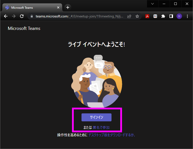
Task: Open the purple profile avatar
Action: pyautogui.click(x=179, y=16)
